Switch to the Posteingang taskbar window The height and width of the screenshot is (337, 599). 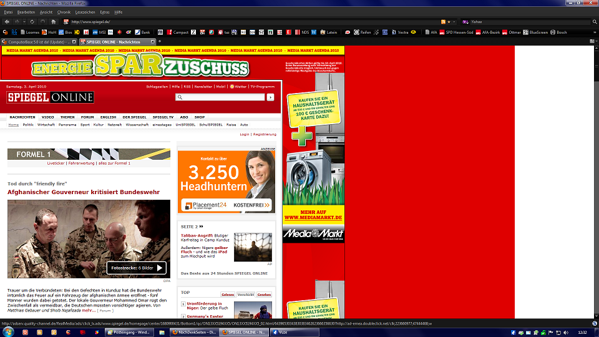[x=130, y=333]
